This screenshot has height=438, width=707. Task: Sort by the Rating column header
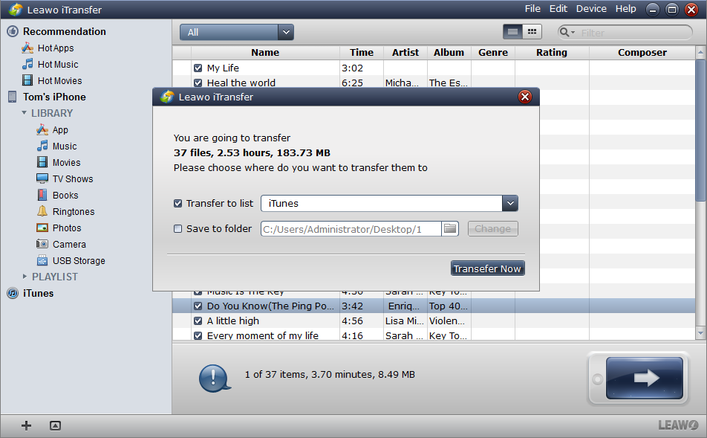coord(552,52)
